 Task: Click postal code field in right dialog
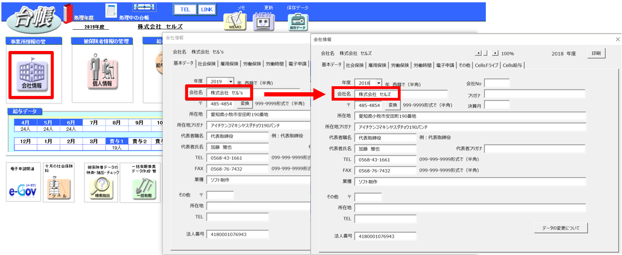tap(369, 105)
